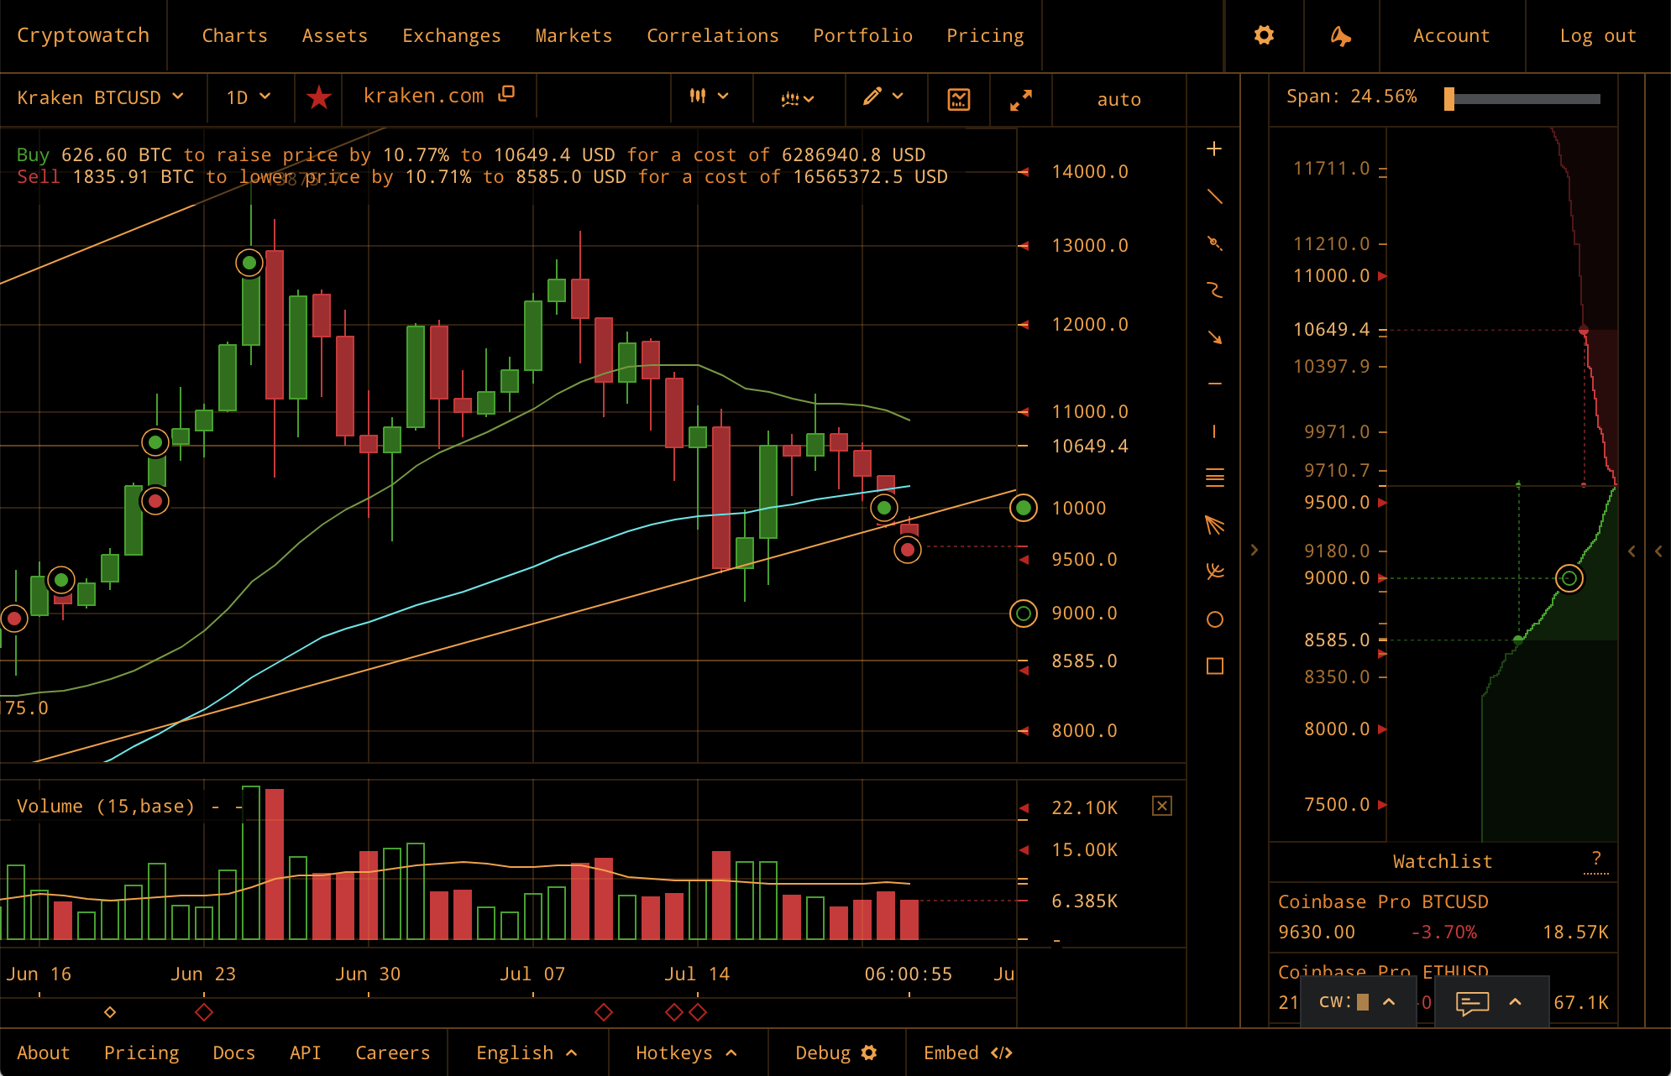This screenshot has height=1076, width=1671.
Task: Click the far-right sidebar chevron
Action: (1658, 551)
